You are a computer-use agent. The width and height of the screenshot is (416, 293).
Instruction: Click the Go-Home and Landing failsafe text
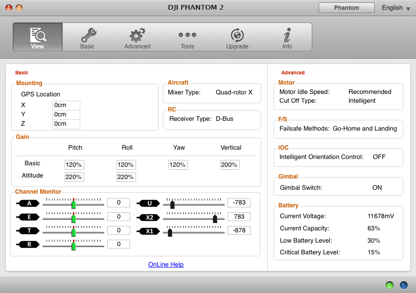[365, 129]
